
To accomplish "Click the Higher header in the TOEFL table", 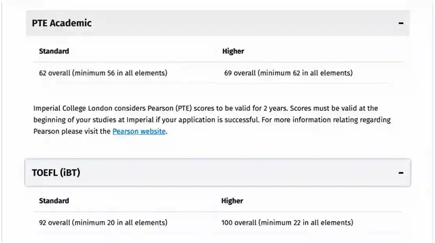I will 232,201.
